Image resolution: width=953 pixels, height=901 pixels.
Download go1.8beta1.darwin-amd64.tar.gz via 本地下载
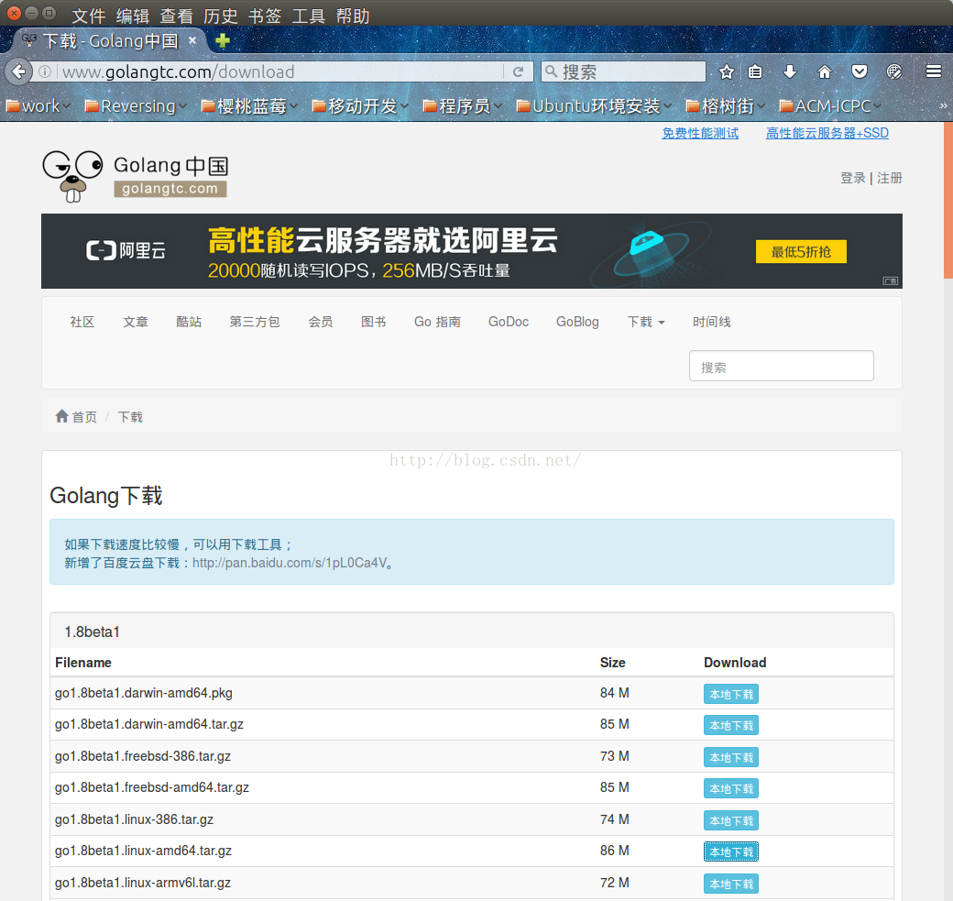(x=731, y=725)
